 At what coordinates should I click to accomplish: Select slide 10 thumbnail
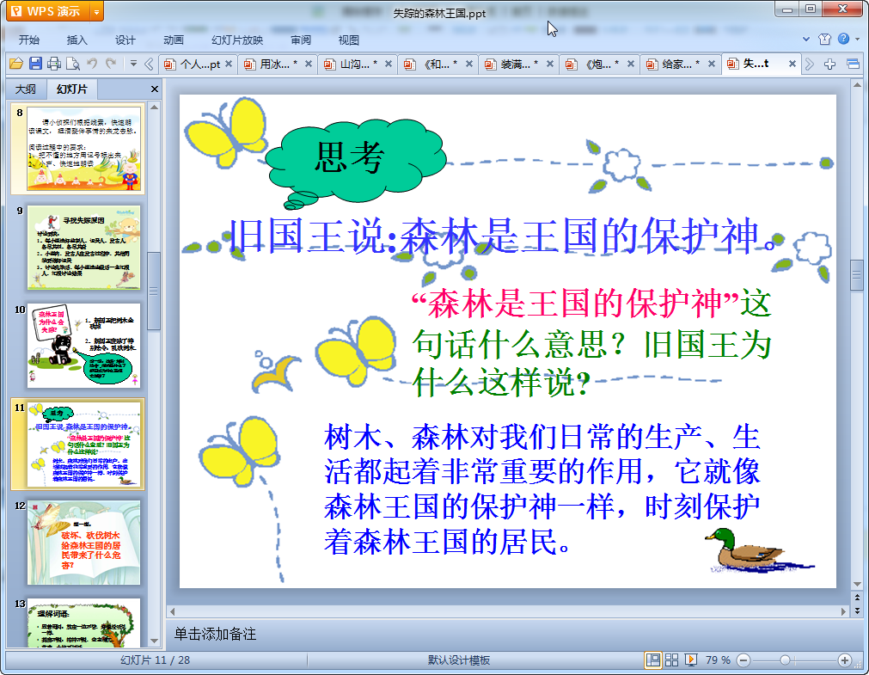pos(83,346)
